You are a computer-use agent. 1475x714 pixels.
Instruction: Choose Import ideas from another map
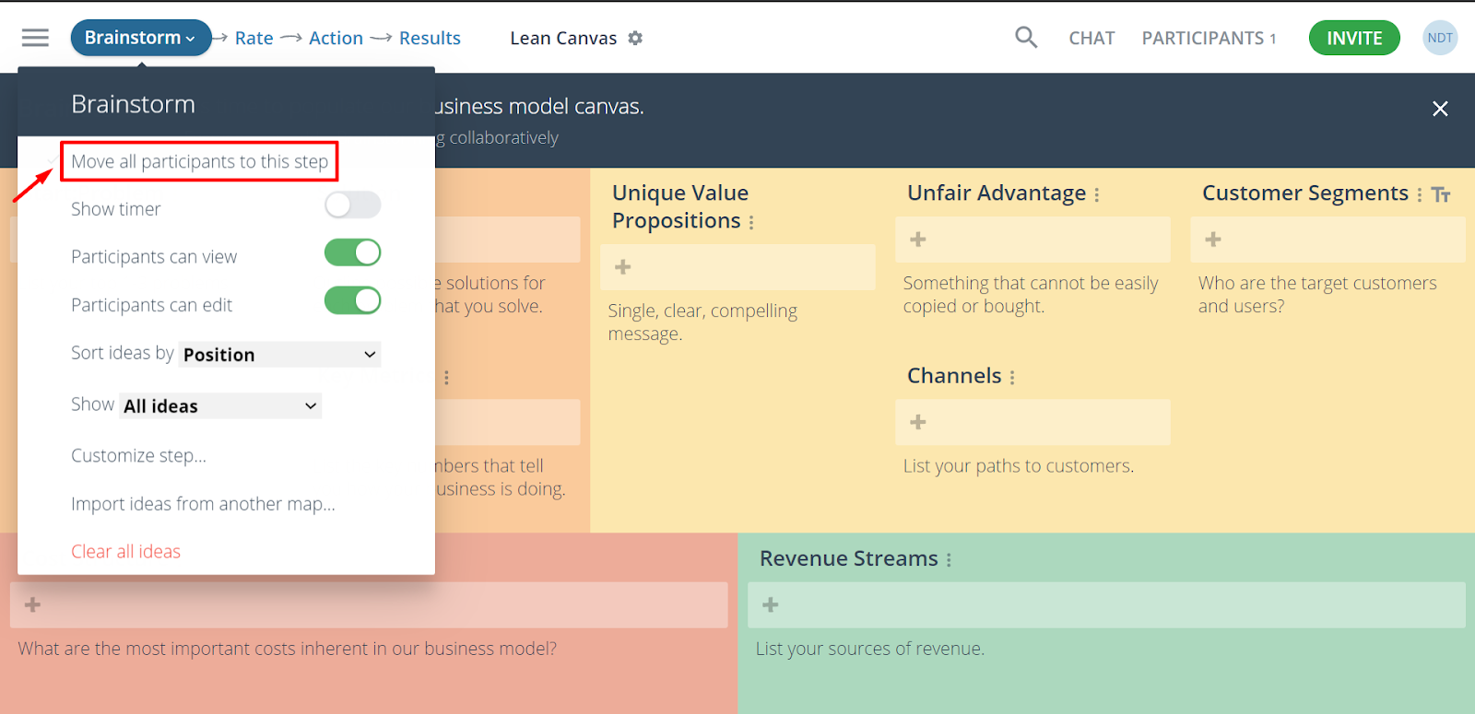[203, 504]
